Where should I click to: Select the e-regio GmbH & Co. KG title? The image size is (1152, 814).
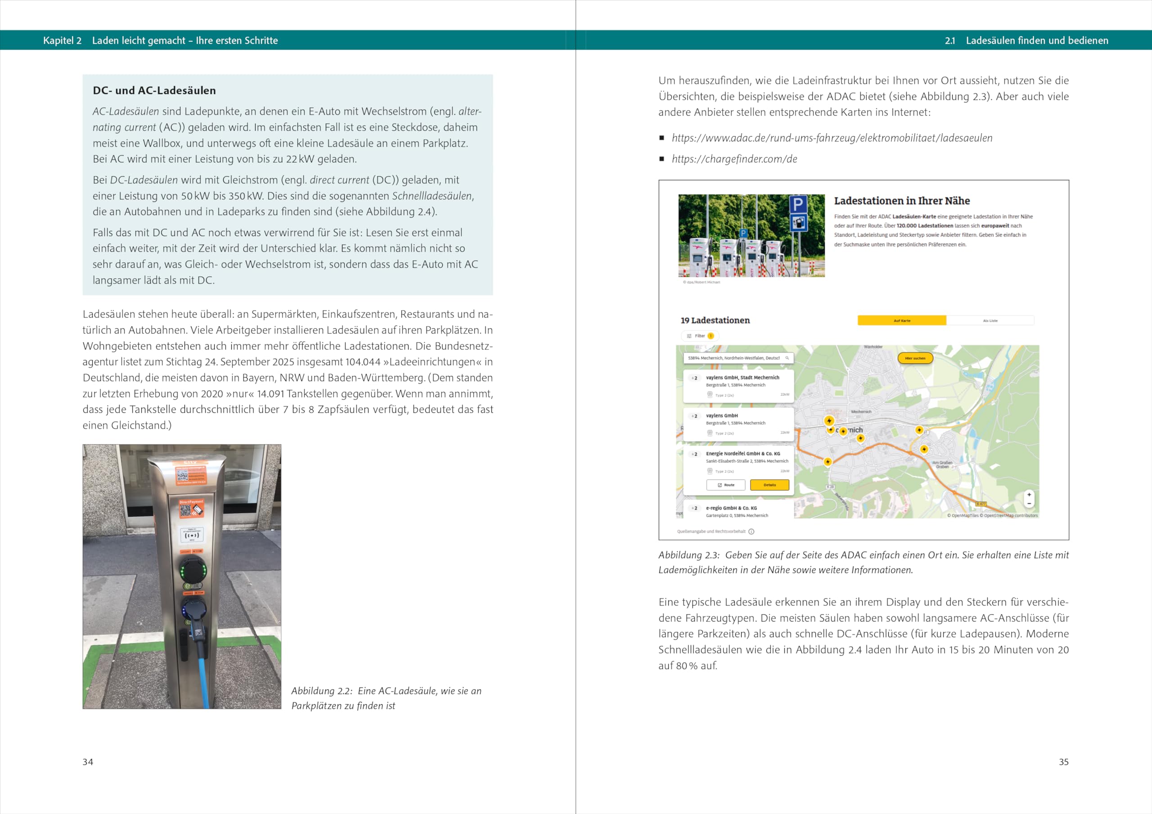click(x=732, y=508)
